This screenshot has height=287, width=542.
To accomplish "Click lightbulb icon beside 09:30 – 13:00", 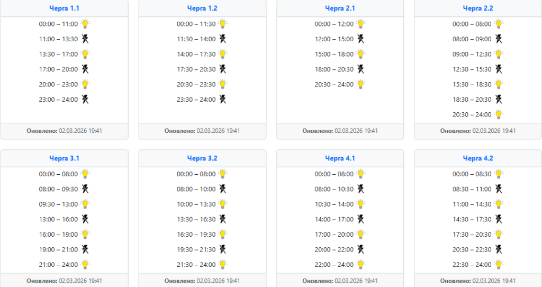I will click(85, 204).
